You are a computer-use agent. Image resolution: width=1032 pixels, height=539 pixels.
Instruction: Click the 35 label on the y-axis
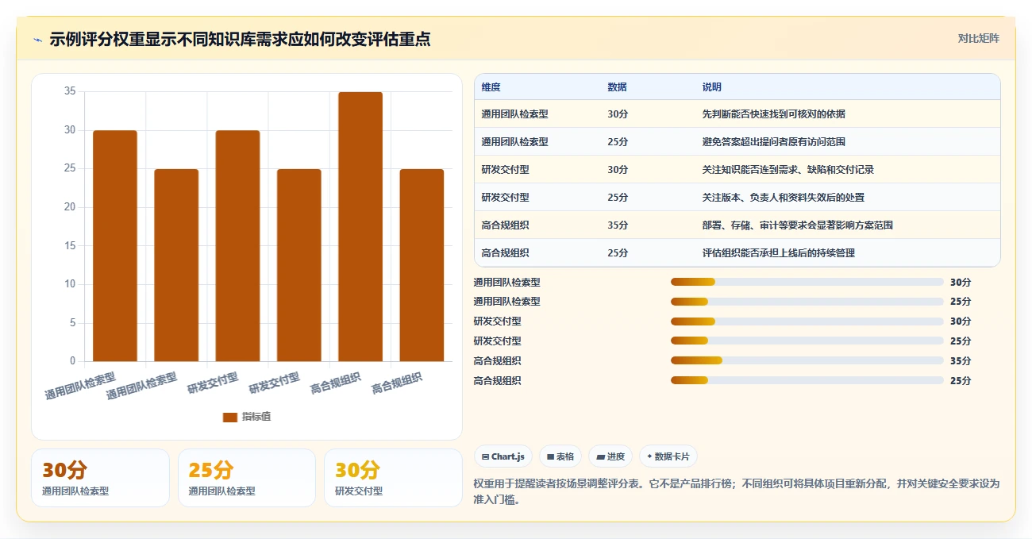point(69,91)
